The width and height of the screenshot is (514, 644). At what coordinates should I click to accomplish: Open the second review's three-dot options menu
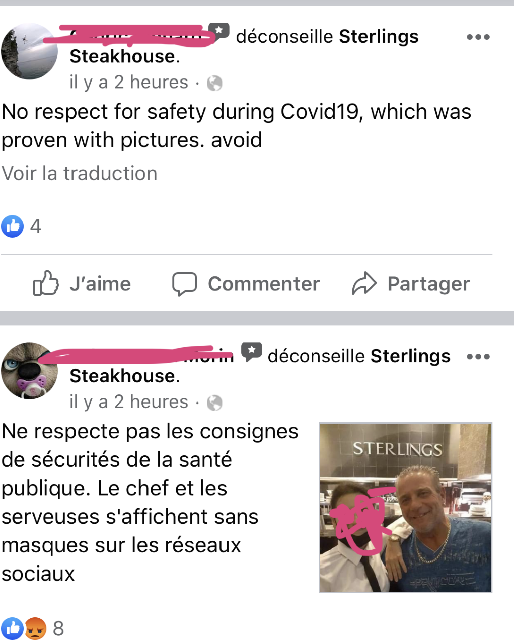coord(478,357)
